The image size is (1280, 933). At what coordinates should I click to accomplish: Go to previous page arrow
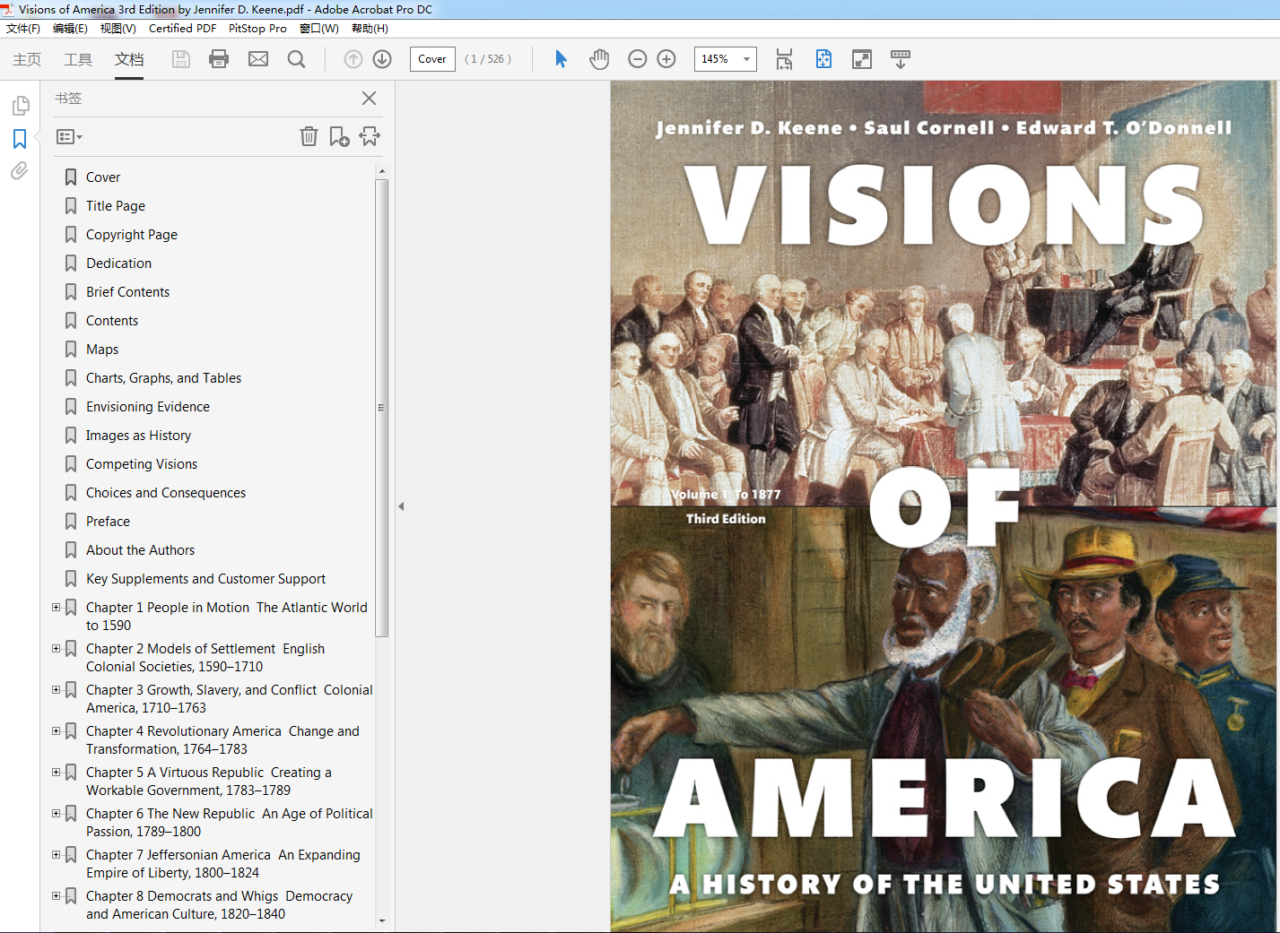(353, 59)
